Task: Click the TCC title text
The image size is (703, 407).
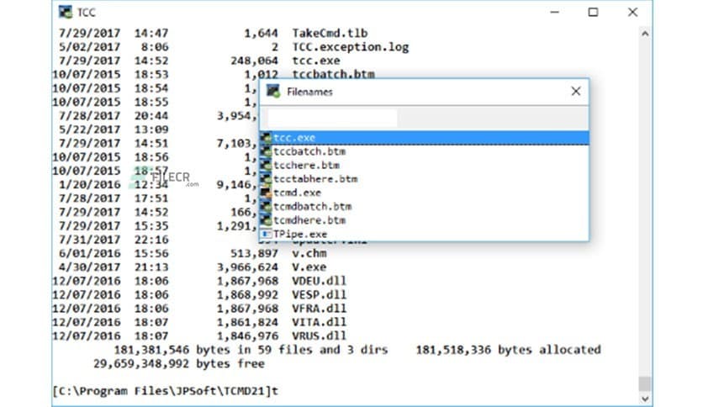Action: coord(86,13)
